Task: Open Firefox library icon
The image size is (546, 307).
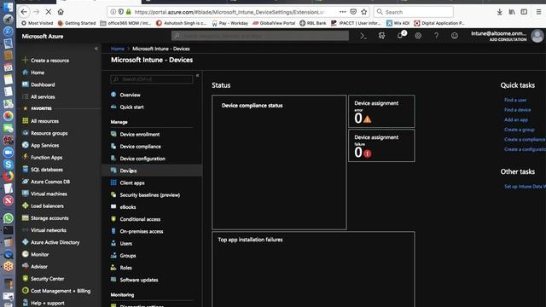Action: 512,12
